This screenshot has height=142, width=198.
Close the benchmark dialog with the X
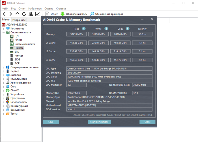152,19
